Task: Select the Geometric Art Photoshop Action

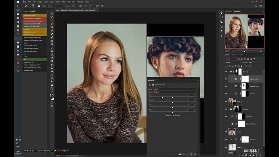Action: [35, 40]
